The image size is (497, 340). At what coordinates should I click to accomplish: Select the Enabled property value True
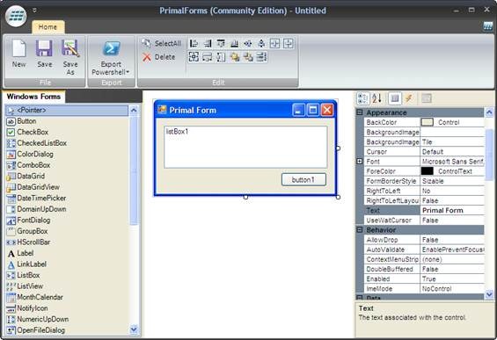point(452,279)
